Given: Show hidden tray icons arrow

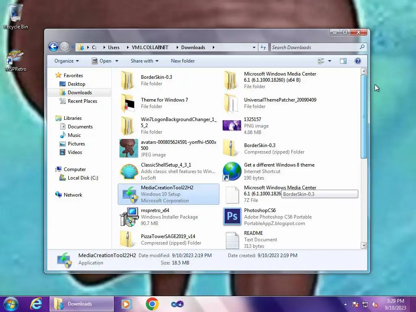Looking at the screenshot, I should (x=345, y=304).
